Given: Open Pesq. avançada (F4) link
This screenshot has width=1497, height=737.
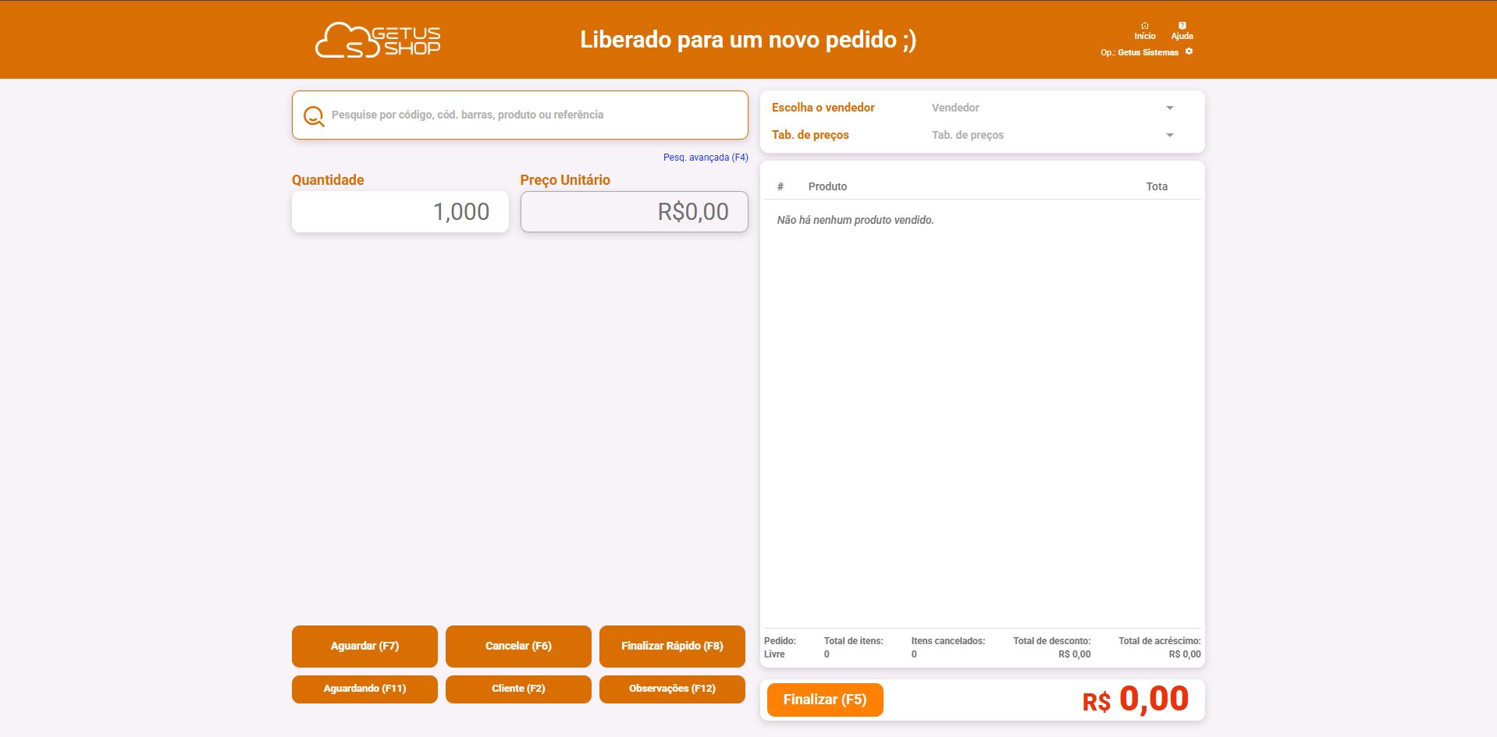Looking at the screenshot, I should pos(706,158).
